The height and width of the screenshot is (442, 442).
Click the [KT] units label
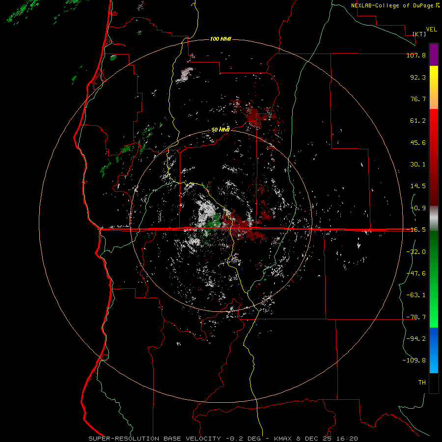pos(419,34)
